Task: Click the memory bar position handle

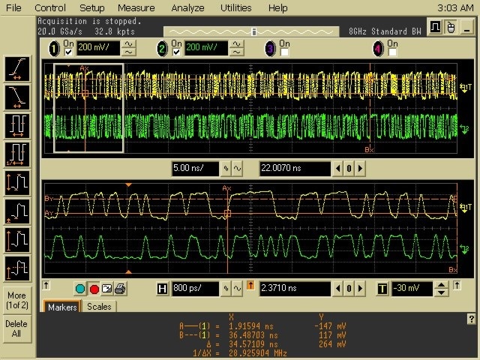Action: (x=253, y=31)
